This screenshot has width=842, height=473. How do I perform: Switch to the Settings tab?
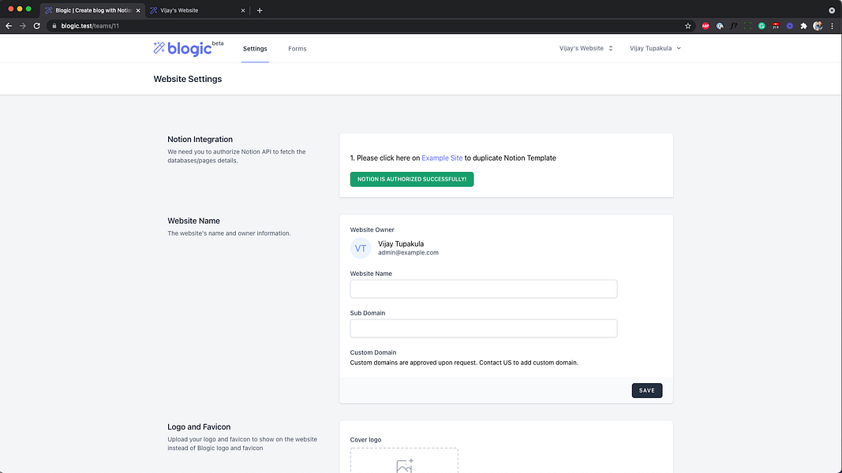click(255, 49)
